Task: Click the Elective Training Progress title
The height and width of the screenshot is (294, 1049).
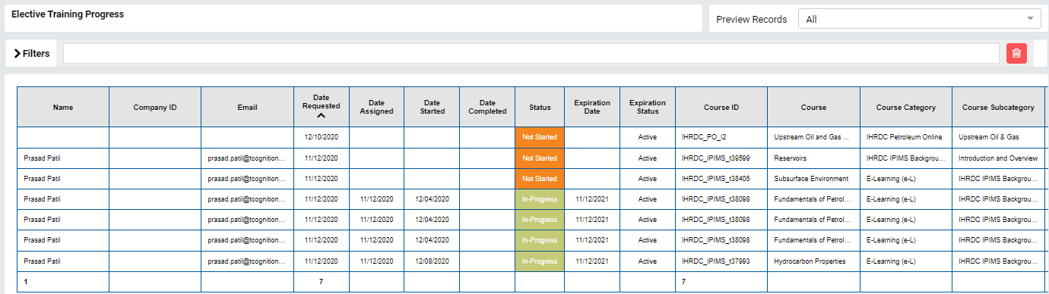Action: [x=68, y=14]
